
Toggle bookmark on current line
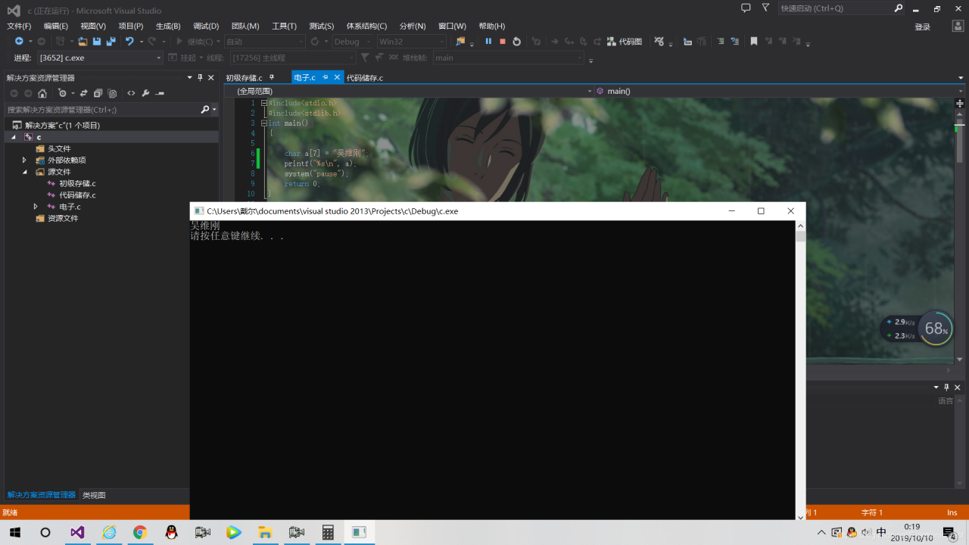(x=754, y=42)
